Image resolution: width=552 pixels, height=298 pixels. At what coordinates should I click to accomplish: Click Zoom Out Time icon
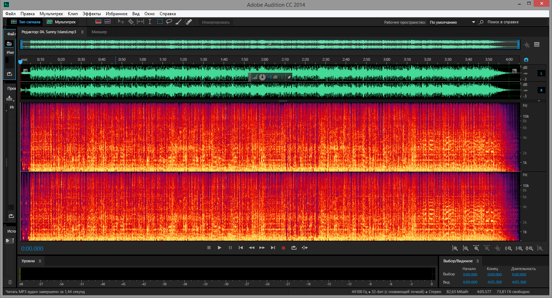tap(487, 249)
